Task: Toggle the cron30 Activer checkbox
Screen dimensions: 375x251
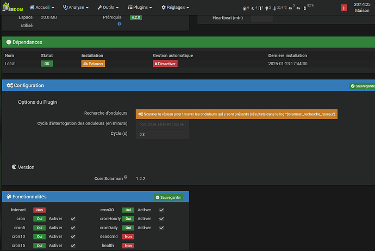Action: point(161,210)
